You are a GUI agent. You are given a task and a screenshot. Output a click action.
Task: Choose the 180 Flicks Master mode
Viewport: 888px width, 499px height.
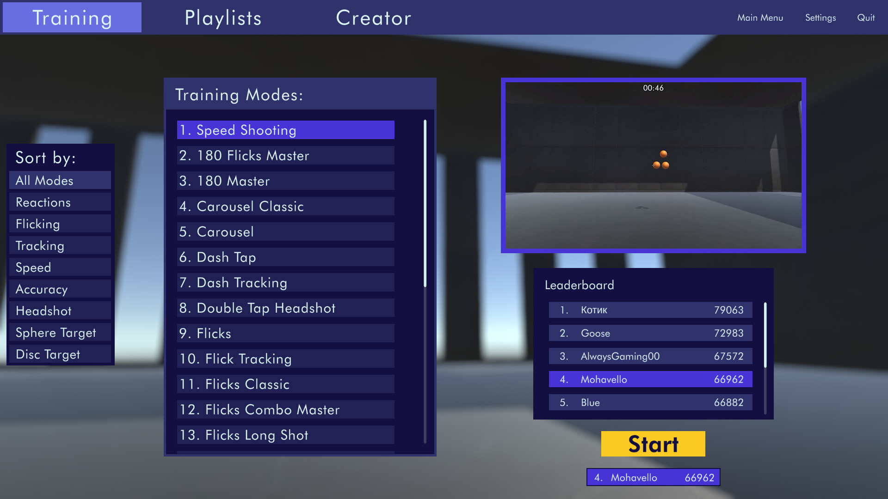285,155
